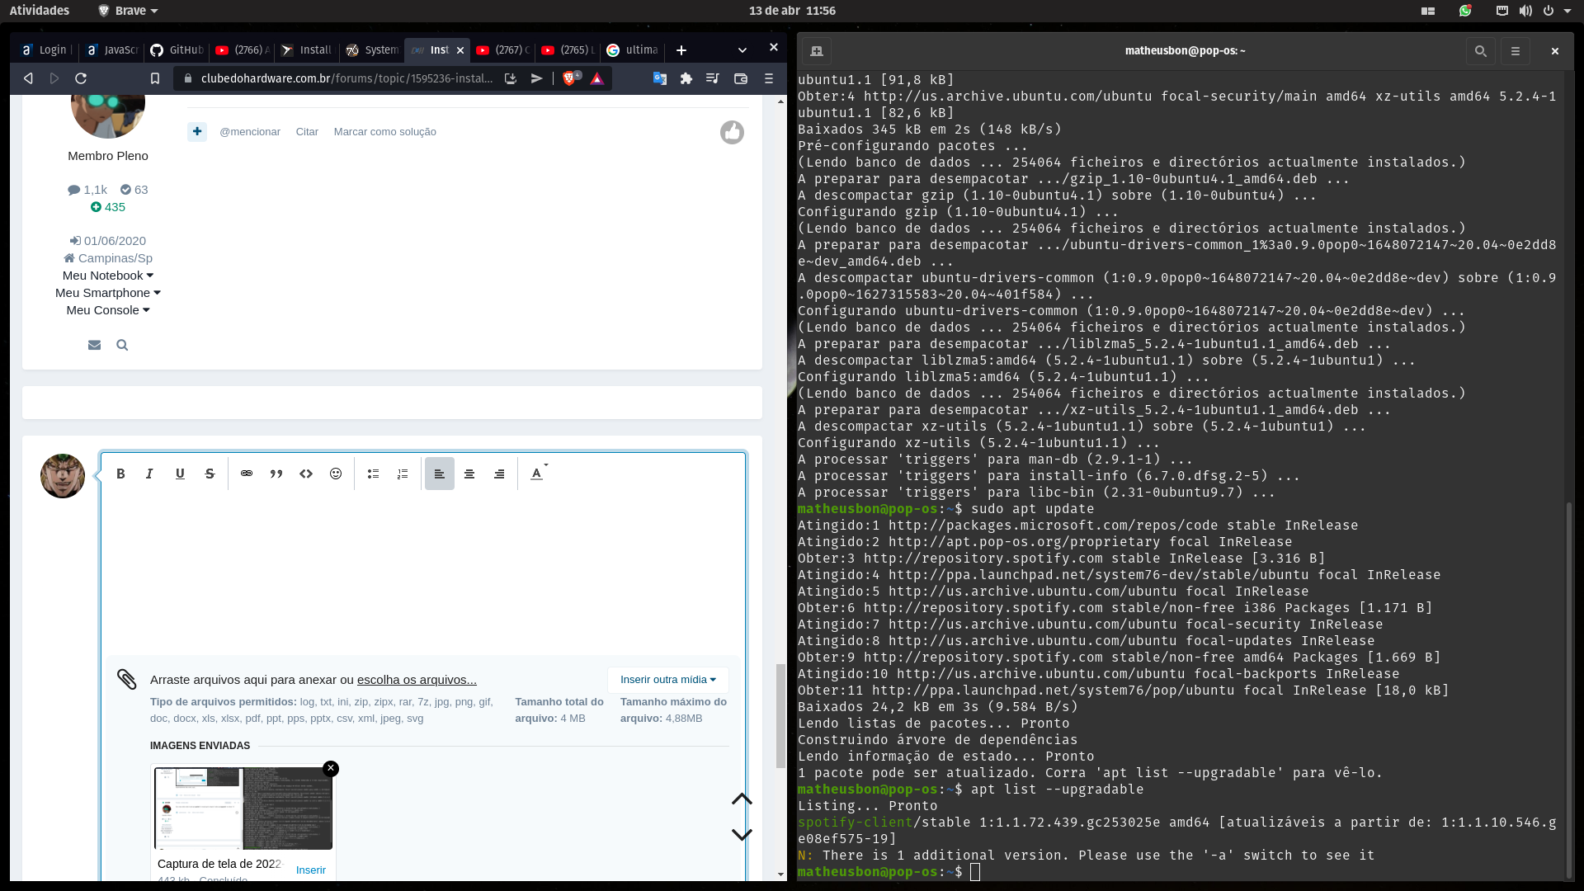Image resolution: width=1584 pixels, height=891 pixels.
Task: Click the plus multiquote button
Action: (197, 131)
